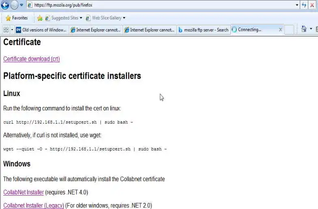318x209 pixels.
Task: Click the Refresh icon beside the address bar
Action: tap(304, 5)
